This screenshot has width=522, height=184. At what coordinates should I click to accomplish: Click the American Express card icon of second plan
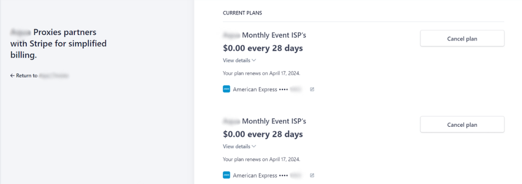pos(227,175)
